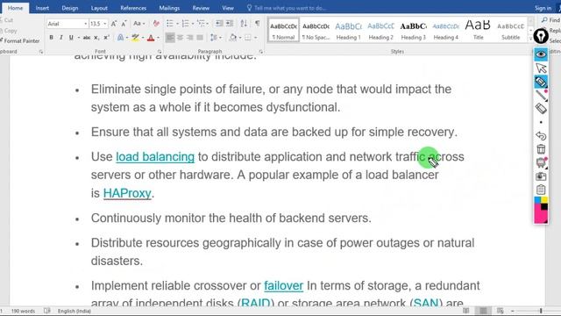The height and width of the screenshot is (316, 561).
Task: Decrease the paragraph indent
Action: pos(219,24)
